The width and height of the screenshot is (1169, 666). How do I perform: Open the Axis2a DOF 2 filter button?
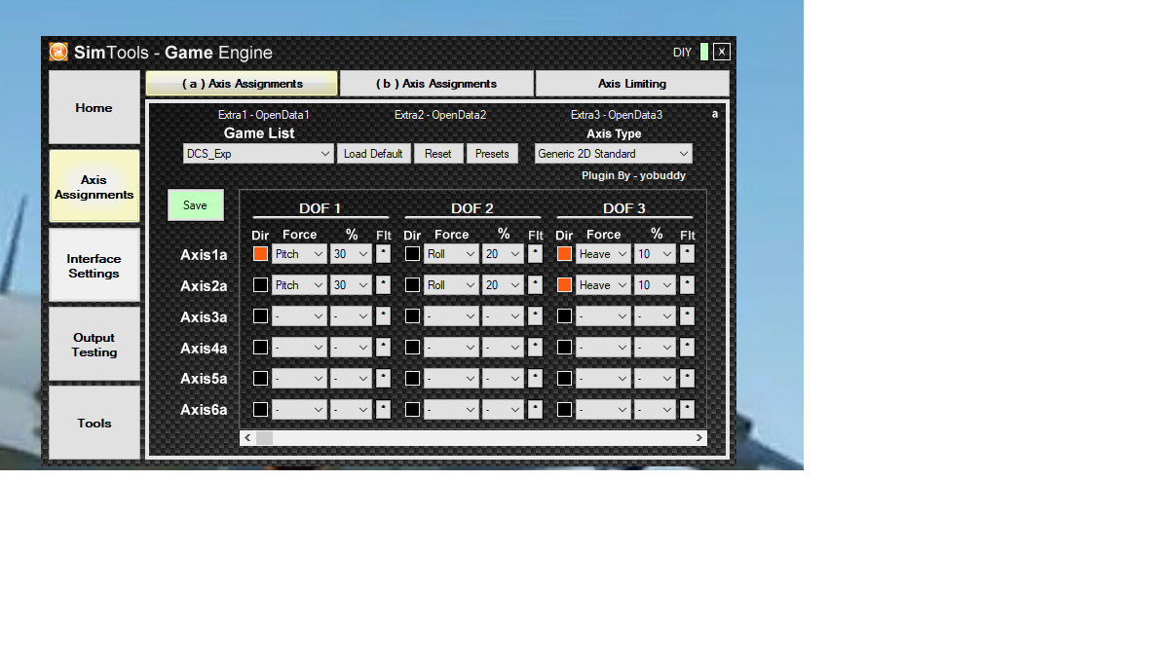click(x=535, y=285)
